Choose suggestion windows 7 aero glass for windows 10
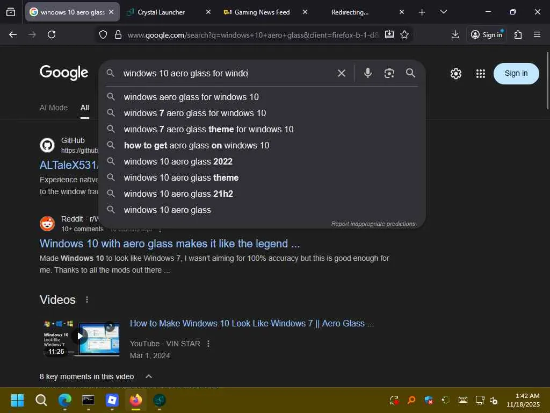550x413 pixels. point(262,113)
